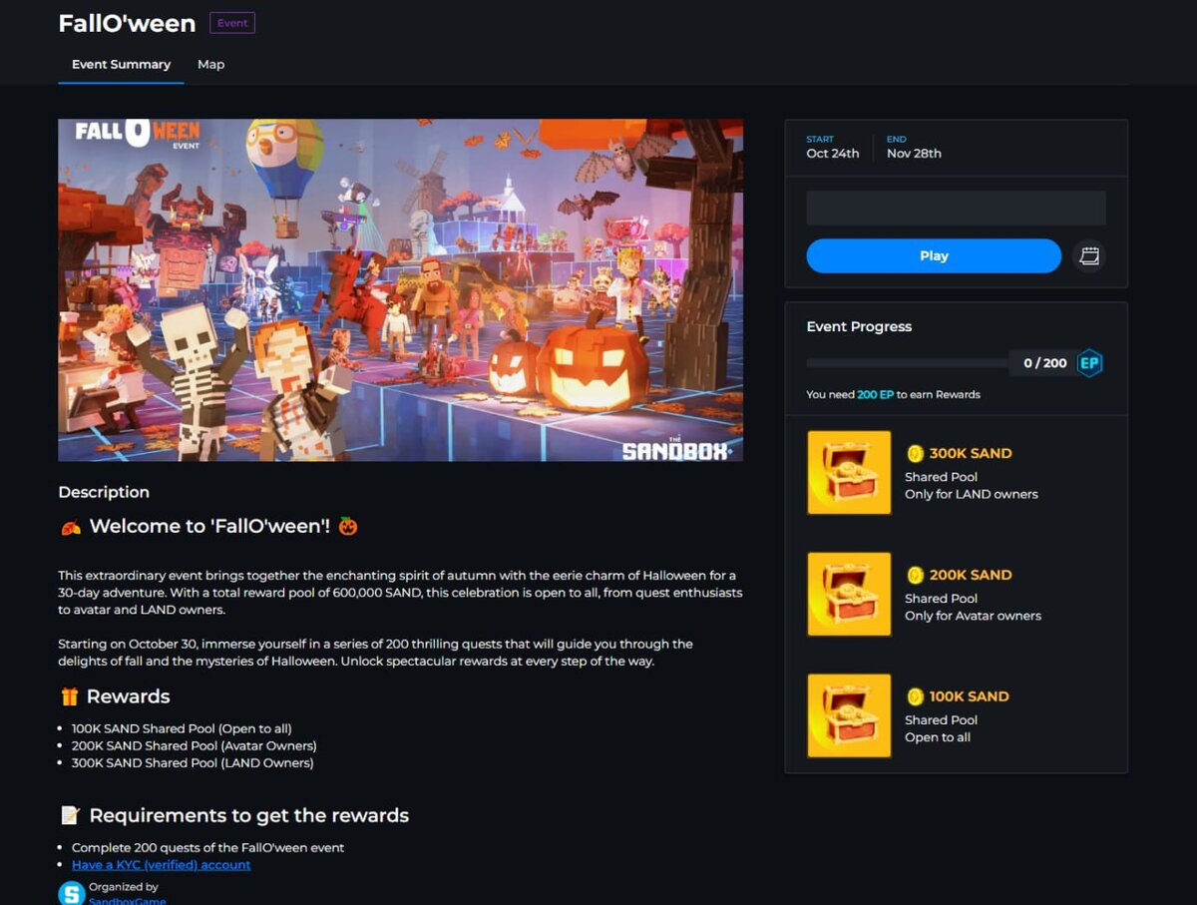Click the Play button
1197x905 pixels.
[x=934, y=255]
